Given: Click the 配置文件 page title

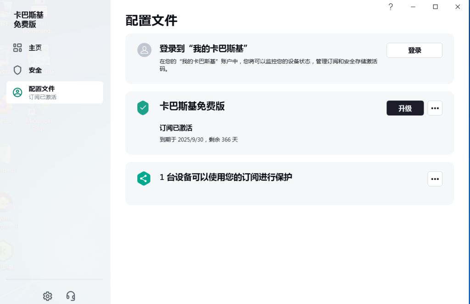Looking at the screenshot, I should [151, 20].
